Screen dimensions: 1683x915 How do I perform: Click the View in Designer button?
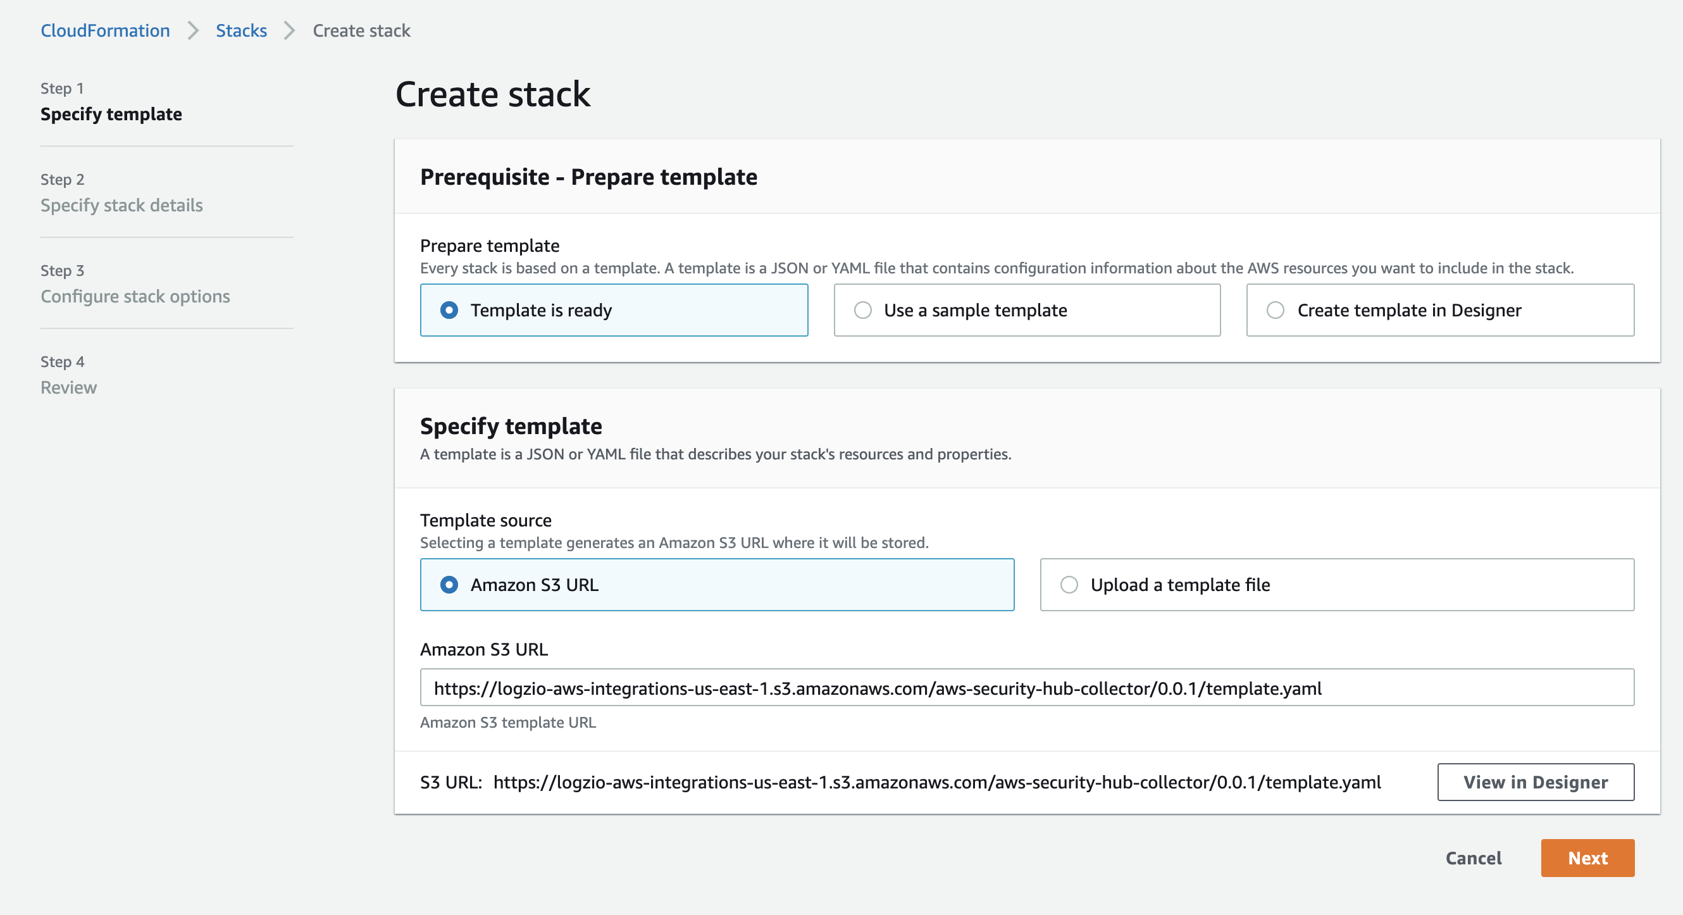tap(1536, 781)
